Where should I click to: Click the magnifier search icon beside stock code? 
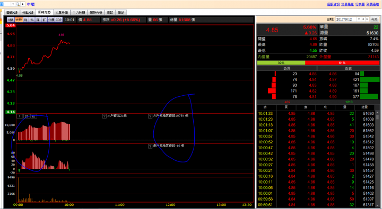point(18,4)
